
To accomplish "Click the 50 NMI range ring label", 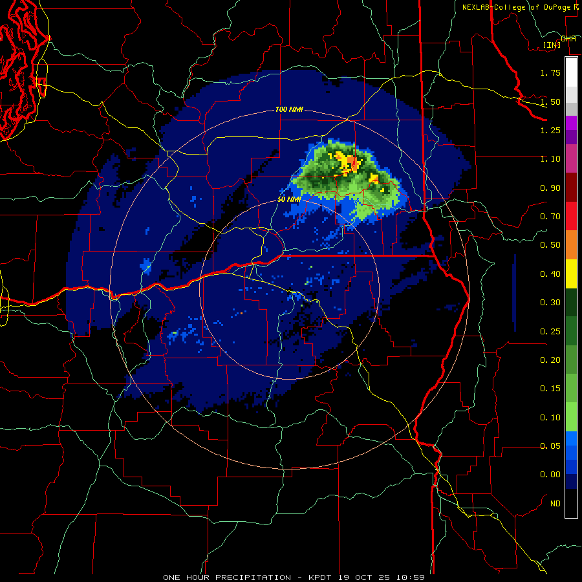I will click(x=289, y=199).
